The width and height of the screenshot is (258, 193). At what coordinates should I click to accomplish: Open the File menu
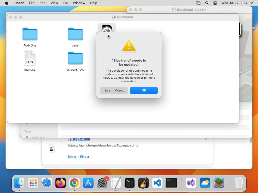(x=31, y=3)
